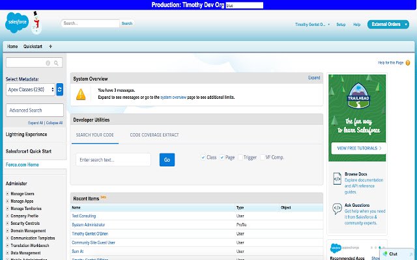Toggle the Class checkbox
The image size is (417, 260).
pos(203,157)
